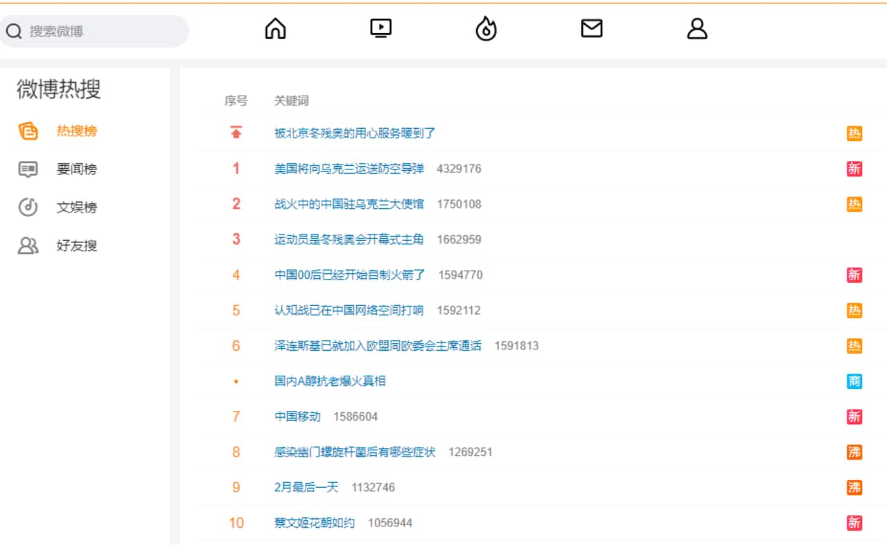Click the 要闻榜 speech bubble icon
The width and height of the screenshot is (887, 550).
pos(28,169)
